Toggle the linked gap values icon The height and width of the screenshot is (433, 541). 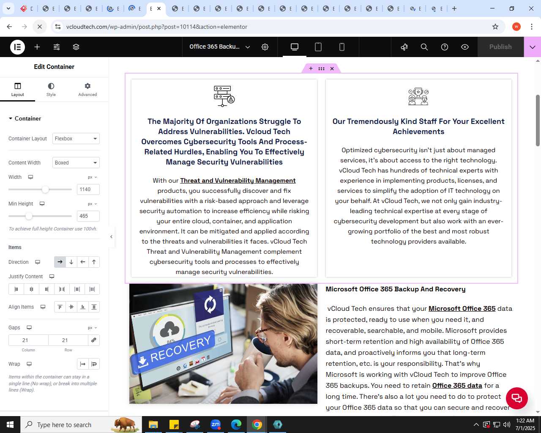(94, 340)
